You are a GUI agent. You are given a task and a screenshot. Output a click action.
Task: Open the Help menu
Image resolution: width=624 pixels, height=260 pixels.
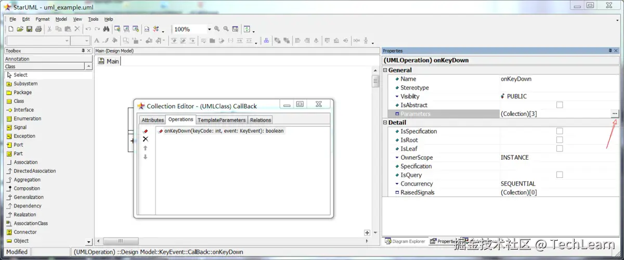click(109, 19)
